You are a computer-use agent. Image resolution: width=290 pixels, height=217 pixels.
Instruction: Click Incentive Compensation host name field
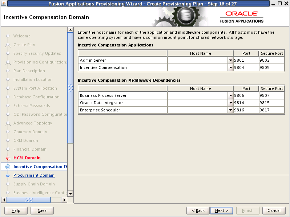(x=198, y=67)
